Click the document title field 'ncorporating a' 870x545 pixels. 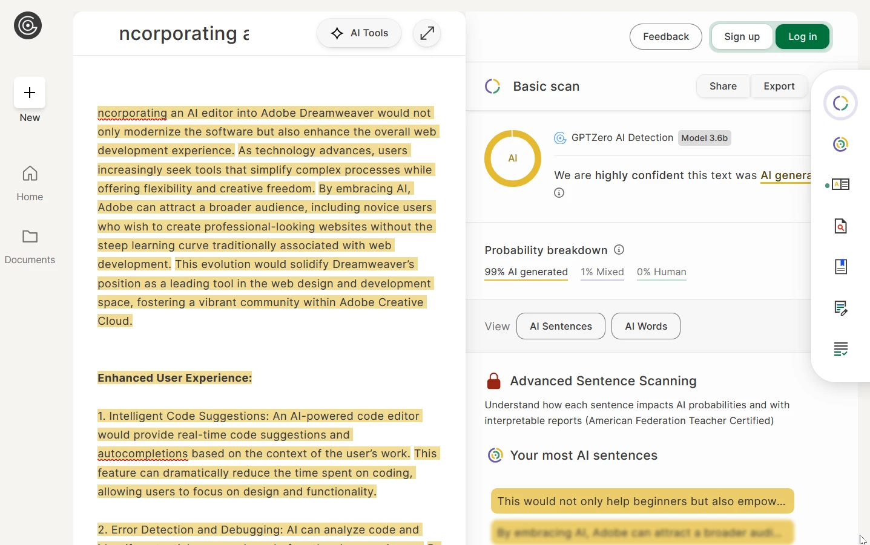tap(184, 33)
